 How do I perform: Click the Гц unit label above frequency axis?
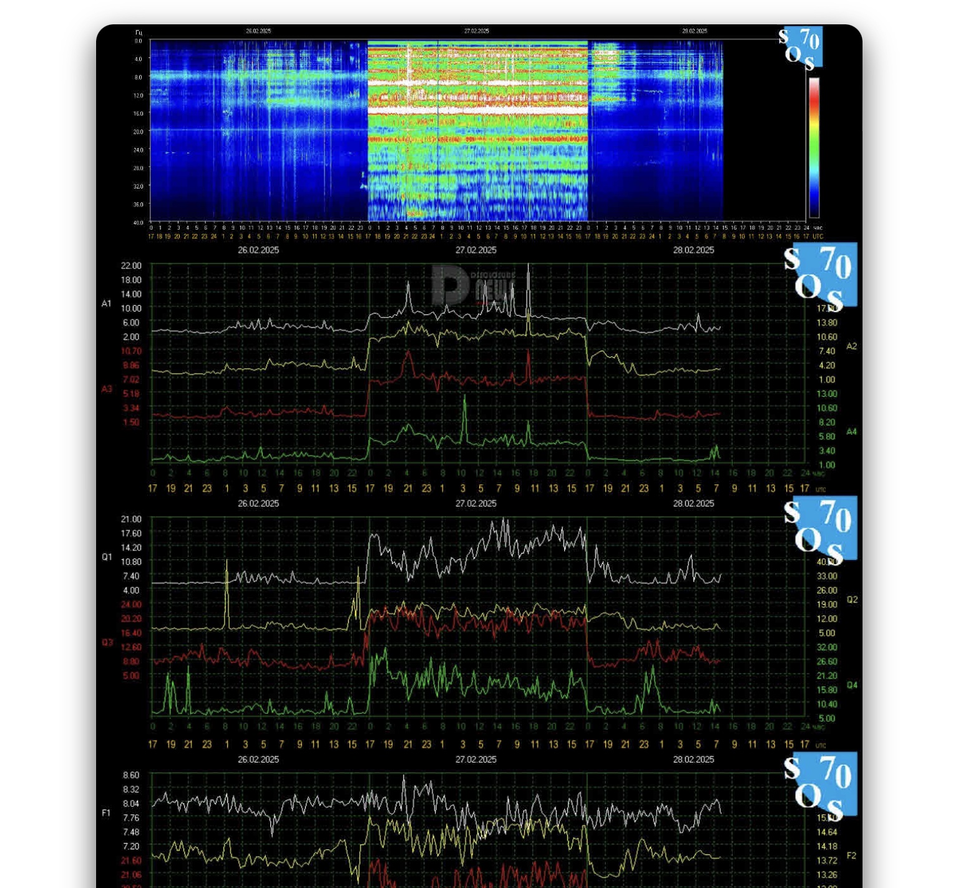tap(139, 32)
